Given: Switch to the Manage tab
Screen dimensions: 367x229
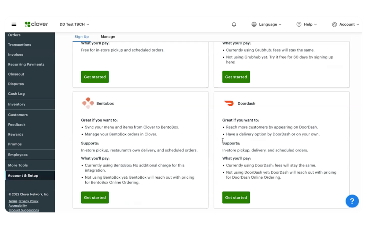Looking at the screenshot, I should [x=108, y=37].
